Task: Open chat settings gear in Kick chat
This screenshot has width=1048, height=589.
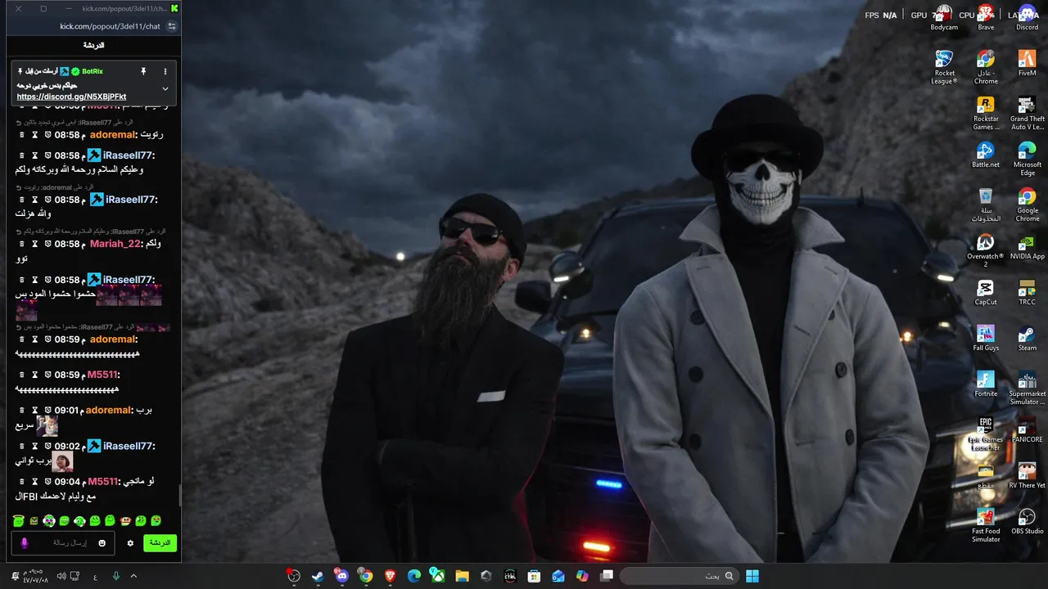Action: tap(129, 542)
